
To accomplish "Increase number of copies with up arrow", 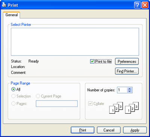I will point(129,89).
